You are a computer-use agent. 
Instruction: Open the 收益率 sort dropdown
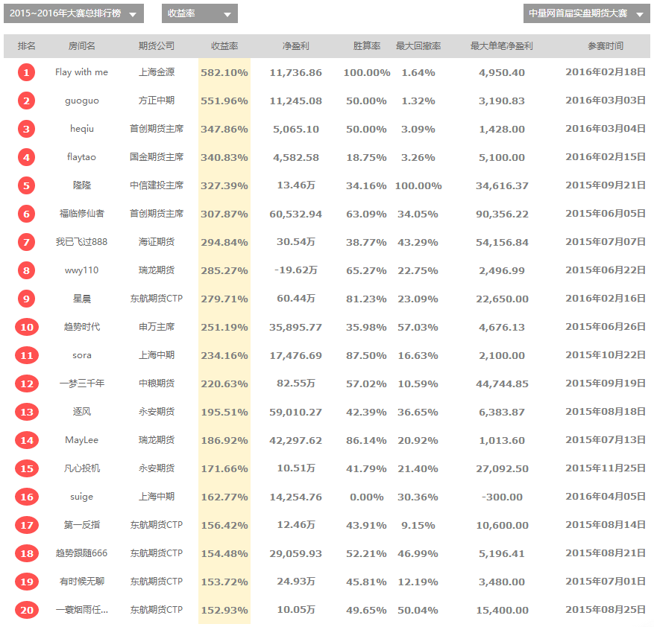click(x=199, y=13)
